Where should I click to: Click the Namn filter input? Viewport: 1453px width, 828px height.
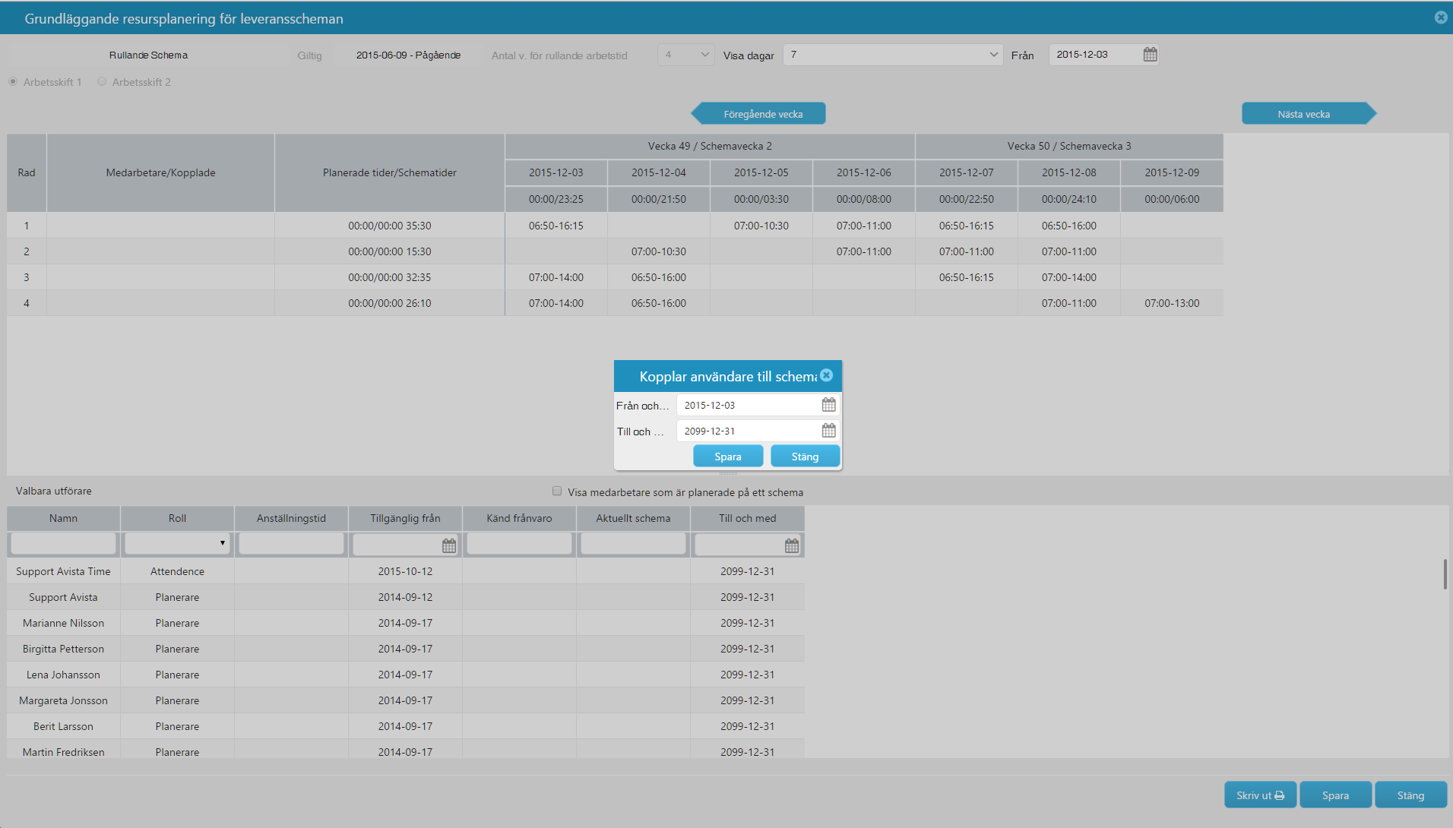(x=63, y=543)
